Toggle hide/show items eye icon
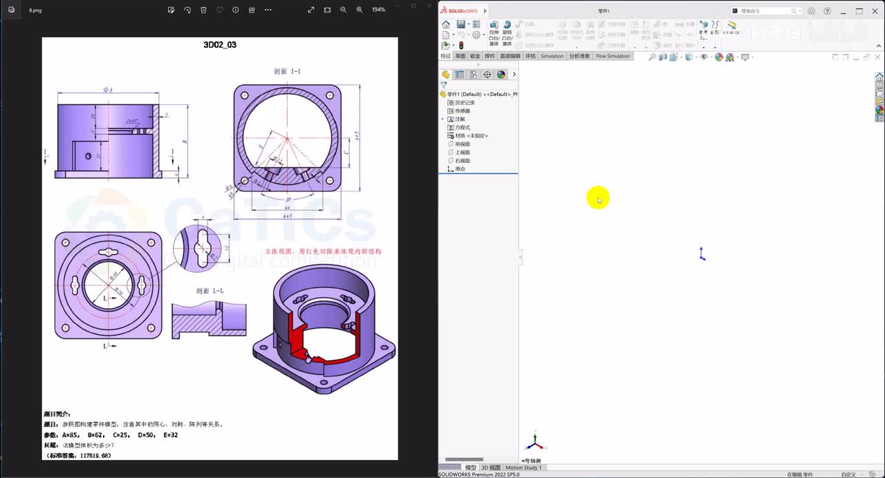Screen dimensions: 885x478 704,57
